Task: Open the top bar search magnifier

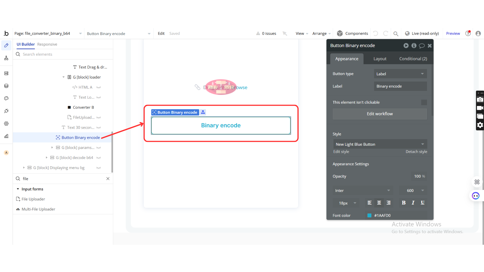Action: (396, 34)
